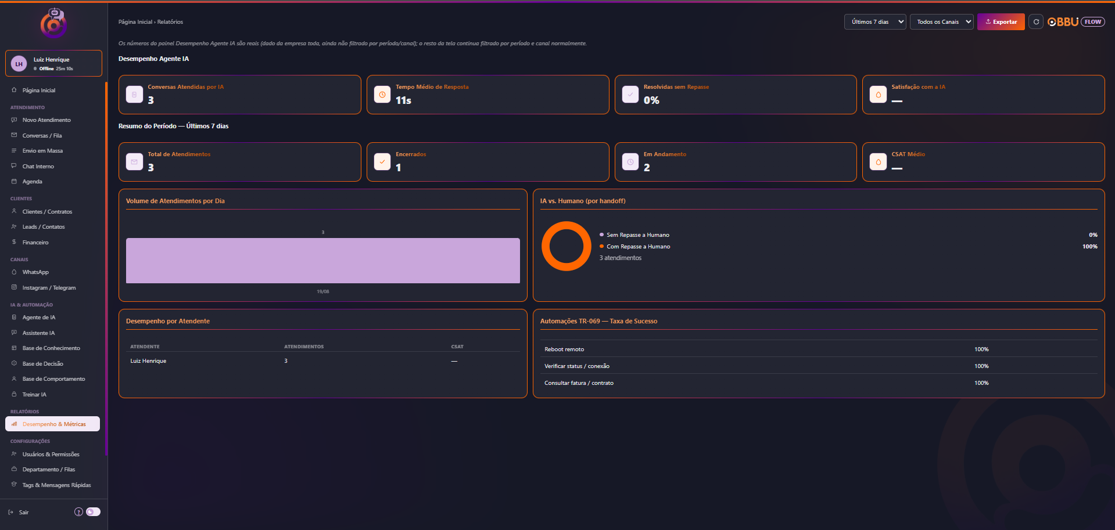Image resolution: width=1115 pixels, height=530 pixels.
Task: Click the "ATENDIMENTOS" column header
Action: [304, 347]
